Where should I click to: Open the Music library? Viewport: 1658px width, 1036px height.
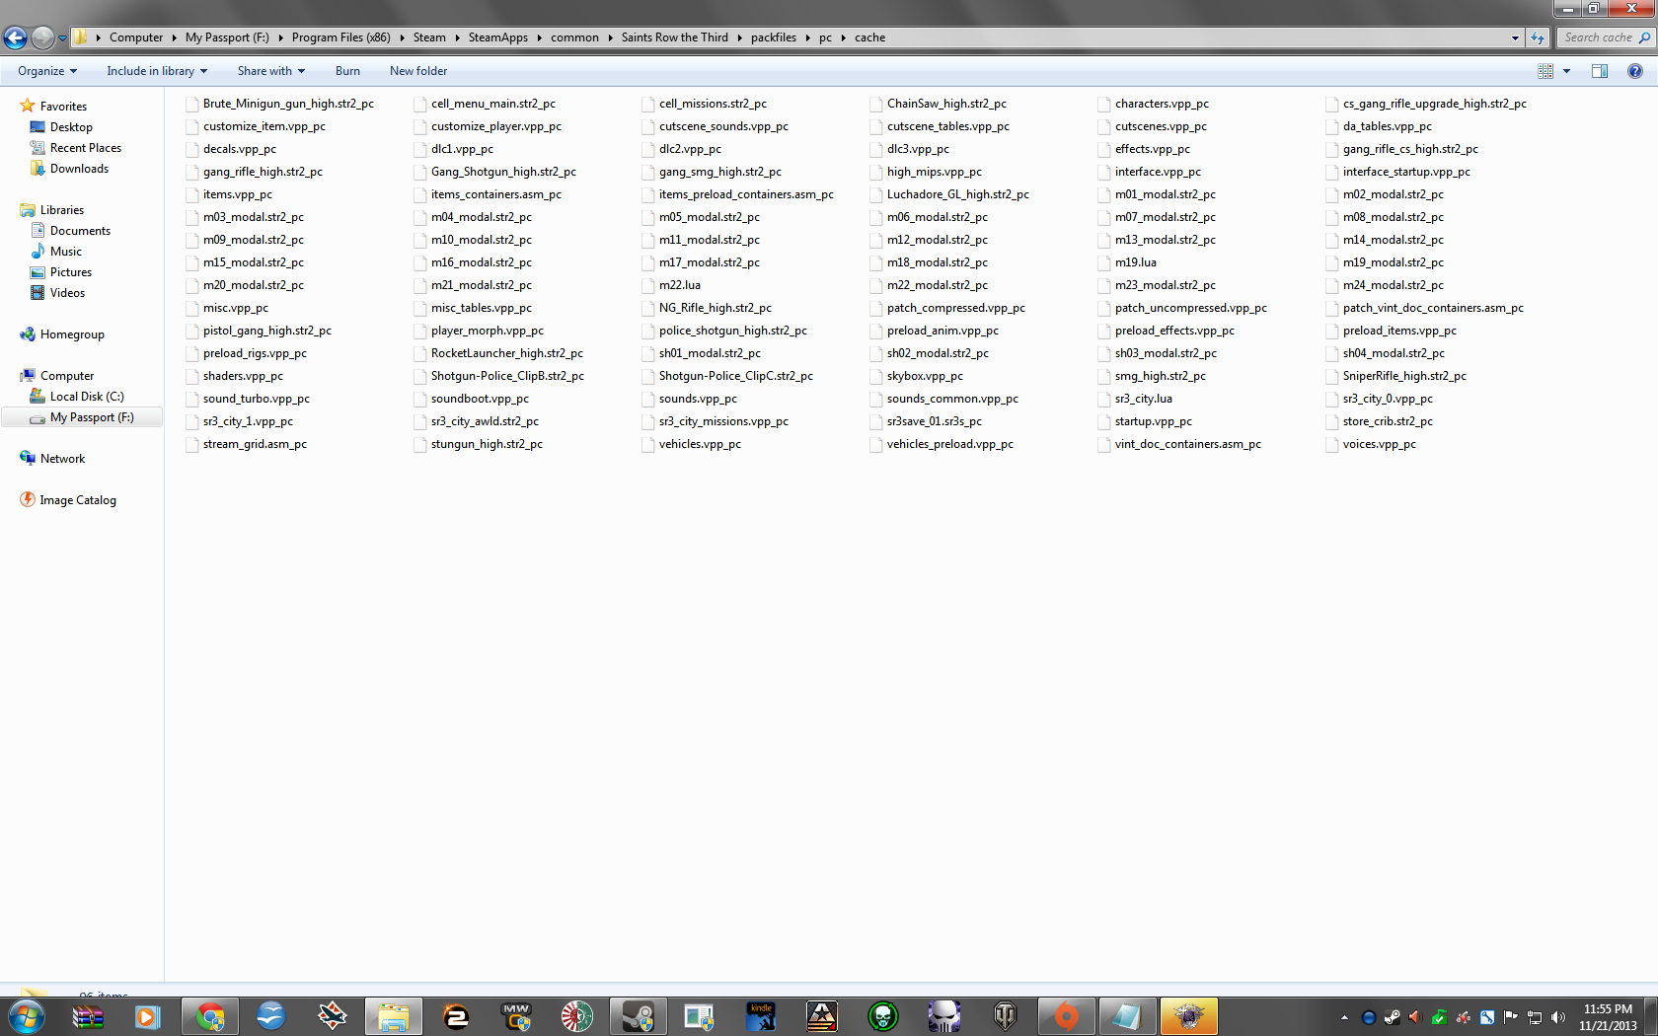(66, 252)
